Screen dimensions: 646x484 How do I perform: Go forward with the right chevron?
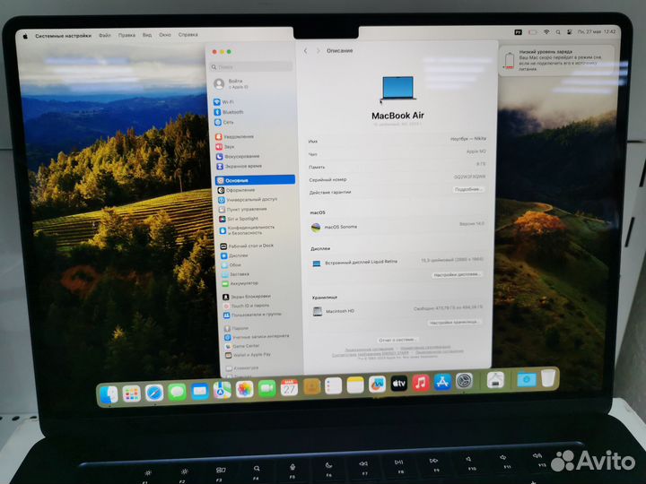coord(318,50)
